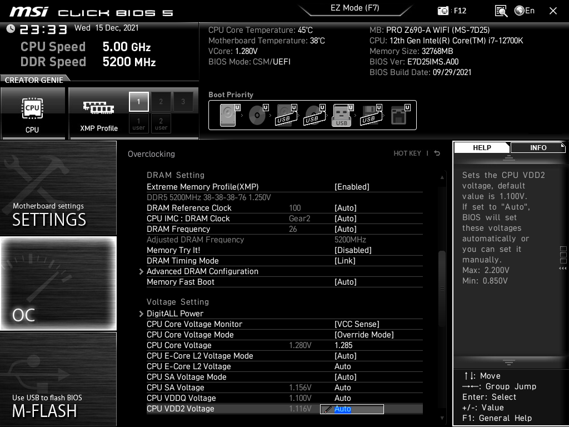
Task: Edit the CPU SA Voltage Auto value
Action: pyautogui.click(x=342, y=387)
